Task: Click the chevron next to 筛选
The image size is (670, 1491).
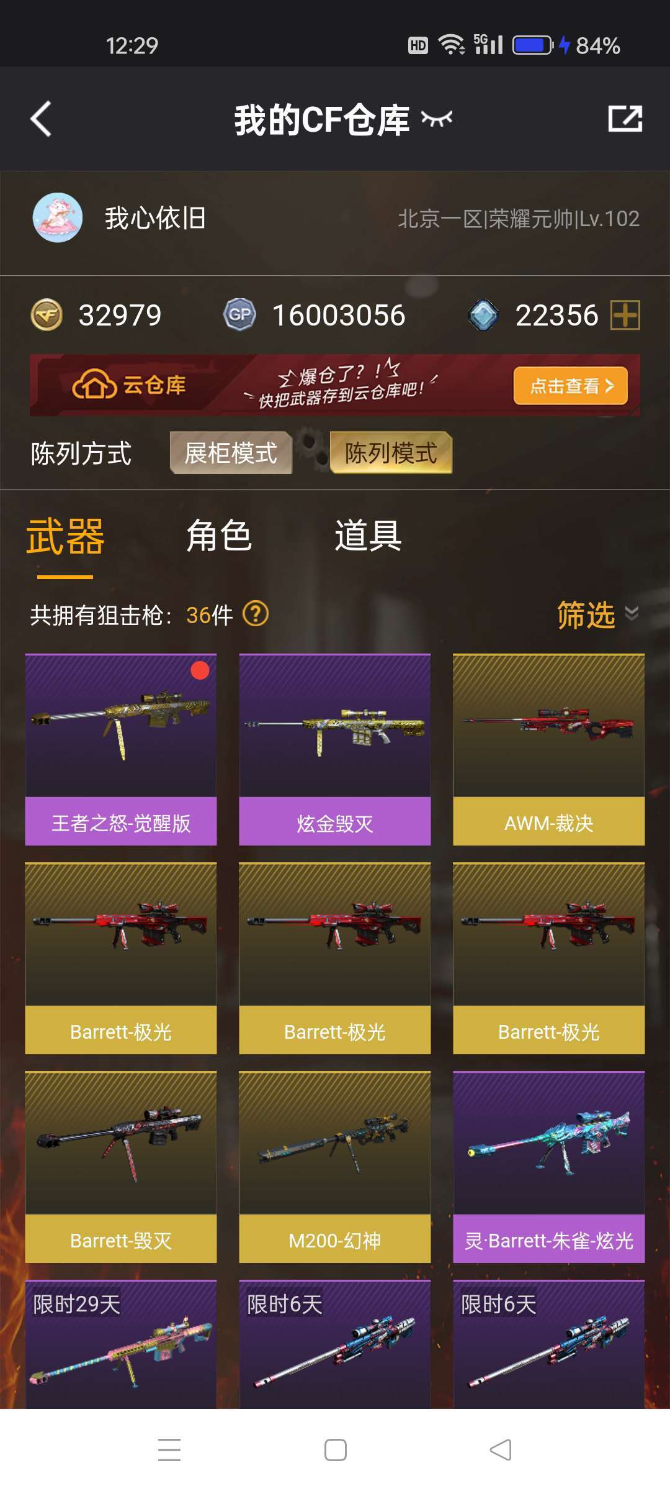Action: pos(632,614)
